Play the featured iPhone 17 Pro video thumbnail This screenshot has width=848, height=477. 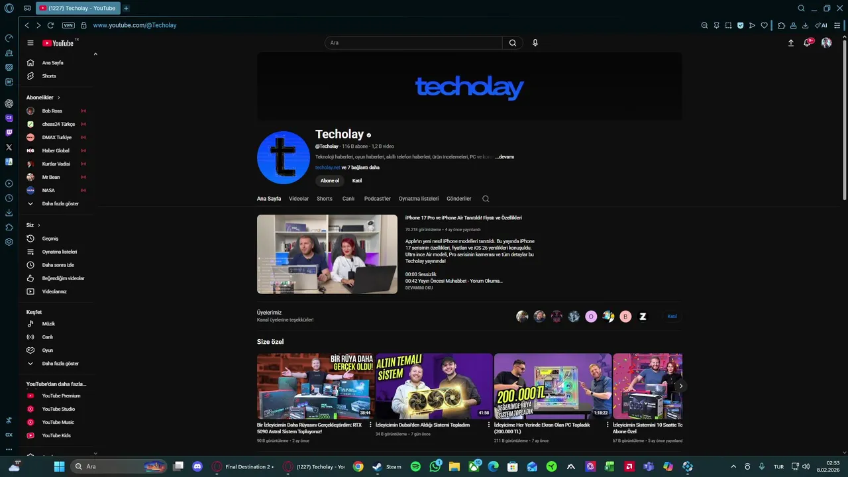tap(327, 254)
